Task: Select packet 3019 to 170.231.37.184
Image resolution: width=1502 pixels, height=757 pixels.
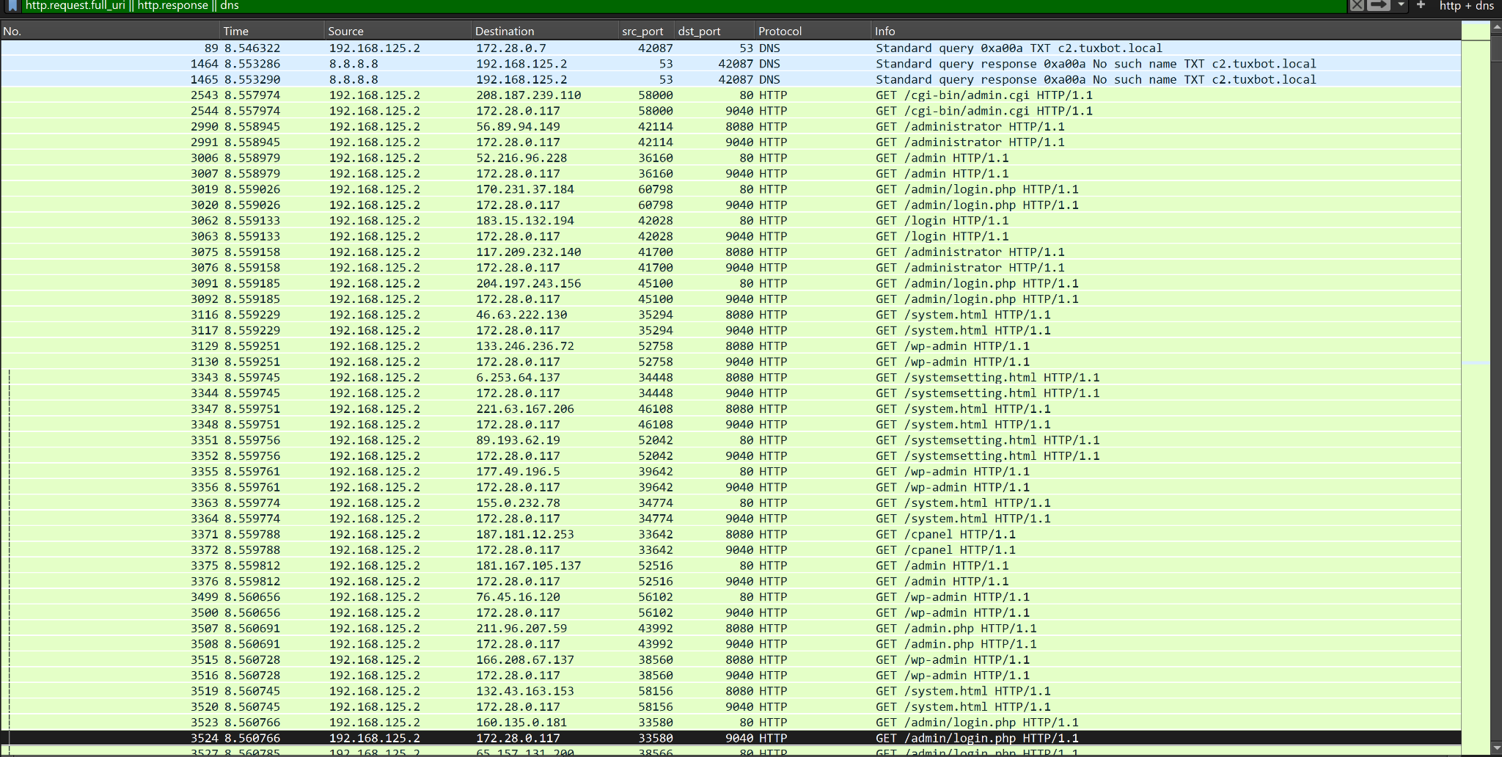Action: tap(730, 189)
